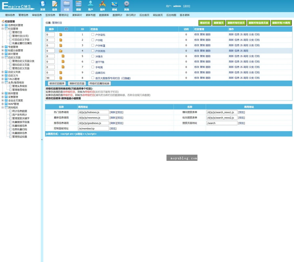
Task: Click the green 增加栏目 button
Action: coord(205,23)
